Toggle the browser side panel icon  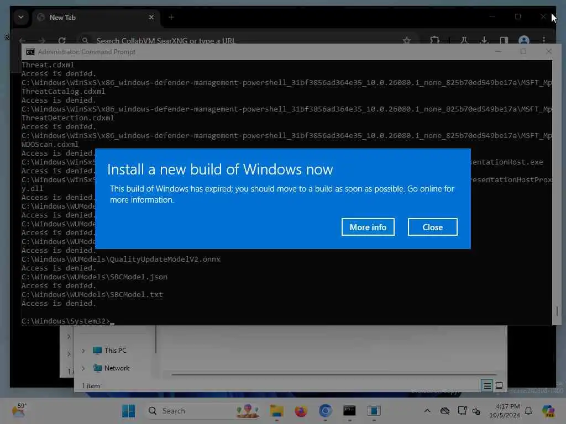[x=504, y=40]
